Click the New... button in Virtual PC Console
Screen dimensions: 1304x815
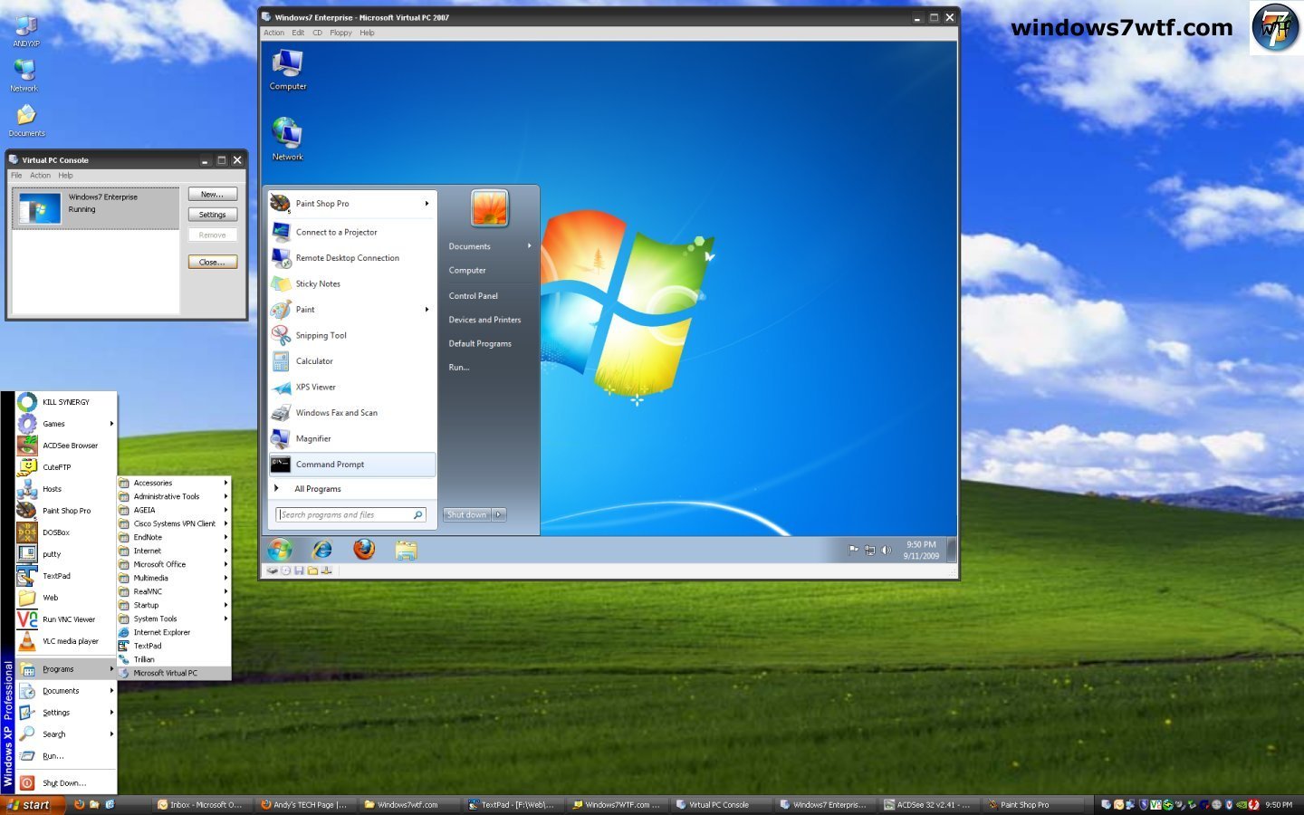click(x=213, y=195)
